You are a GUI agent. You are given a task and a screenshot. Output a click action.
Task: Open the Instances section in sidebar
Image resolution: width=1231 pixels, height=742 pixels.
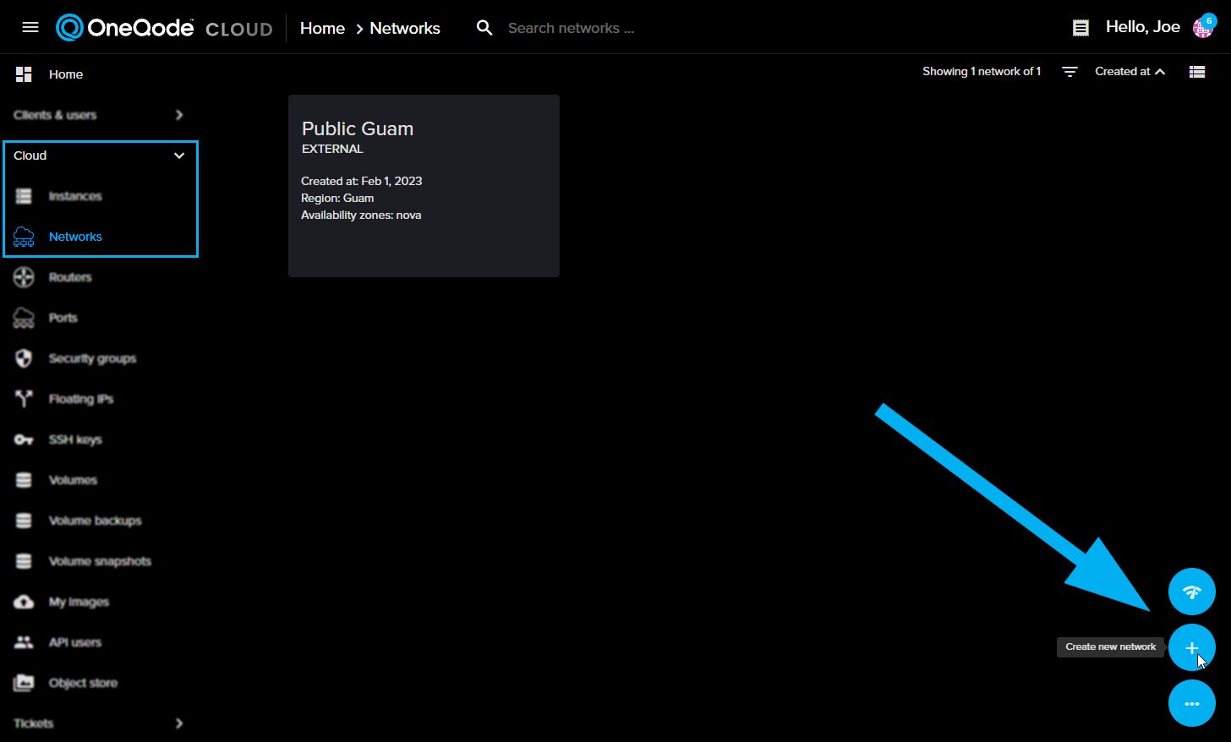74,195
